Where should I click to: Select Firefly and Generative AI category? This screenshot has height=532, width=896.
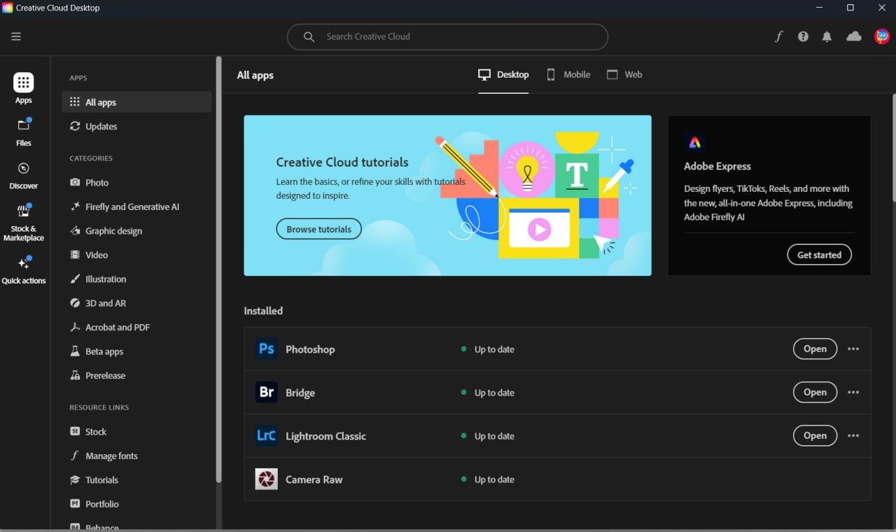coord(137,206)
